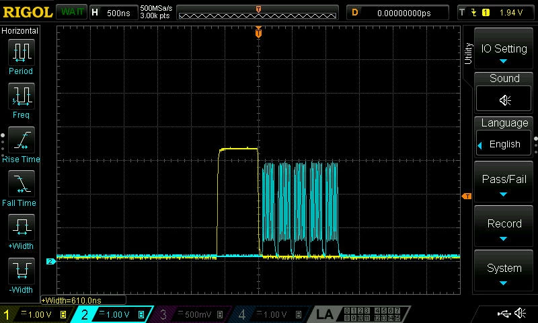The height and width of the screenshot is (323, 538).
Task: Click the 500MSa/s sample rate text
Action: click(x=156, y=9)
